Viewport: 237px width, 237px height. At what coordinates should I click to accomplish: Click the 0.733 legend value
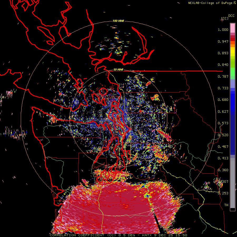(x=223, y=88)
